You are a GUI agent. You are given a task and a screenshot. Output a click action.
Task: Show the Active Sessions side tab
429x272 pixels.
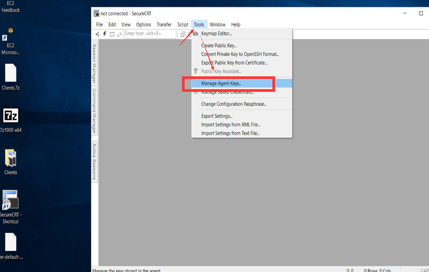[x=94, y=162]
